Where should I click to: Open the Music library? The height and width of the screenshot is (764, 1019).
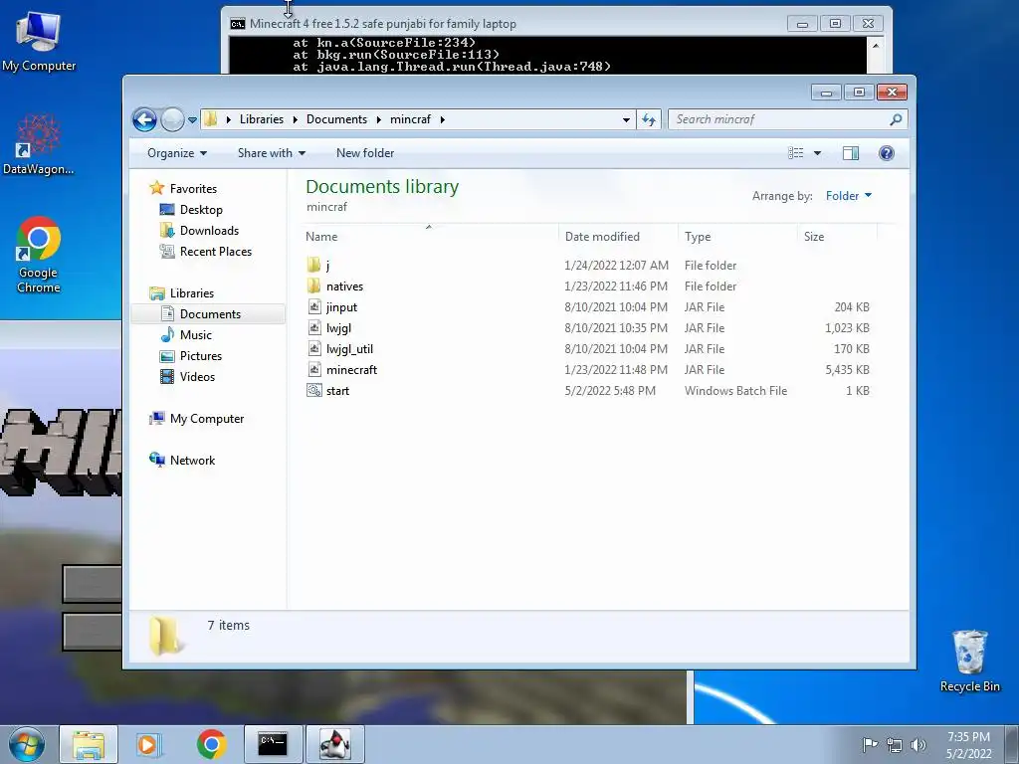coord(196,334)
